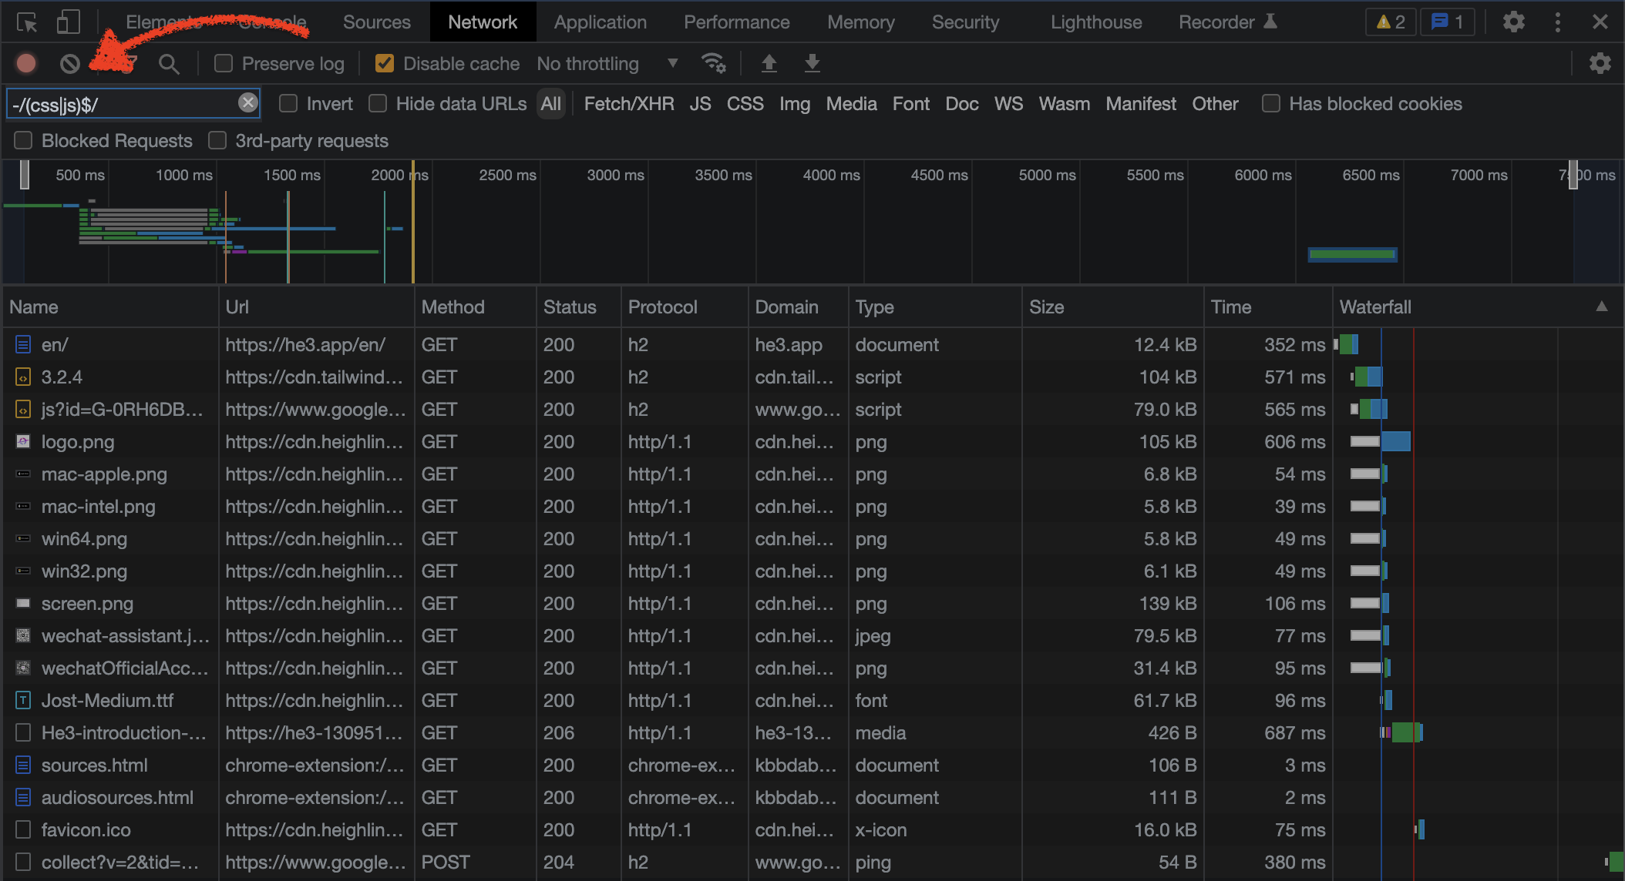Viewport: 1625px width, 881px height.
Task: Clear the filter text with the X button
Action: [x=247, y=102]
